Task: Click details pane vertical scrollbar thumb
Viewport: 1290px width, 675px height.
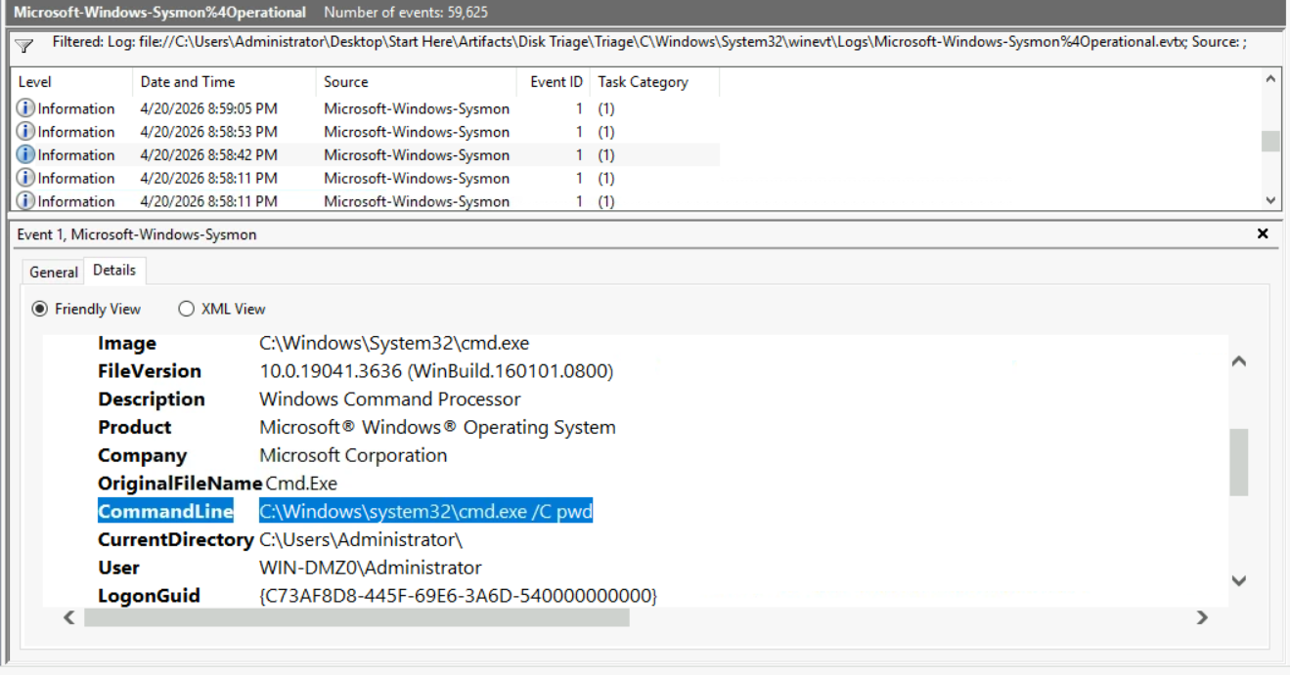Action: [1238, 462]
